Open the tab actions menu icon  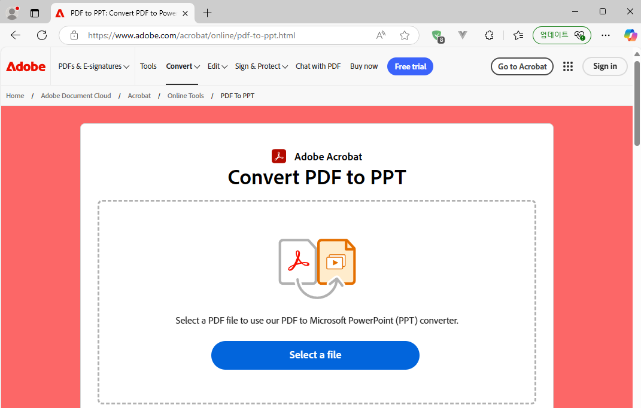[x=35, y=13]
